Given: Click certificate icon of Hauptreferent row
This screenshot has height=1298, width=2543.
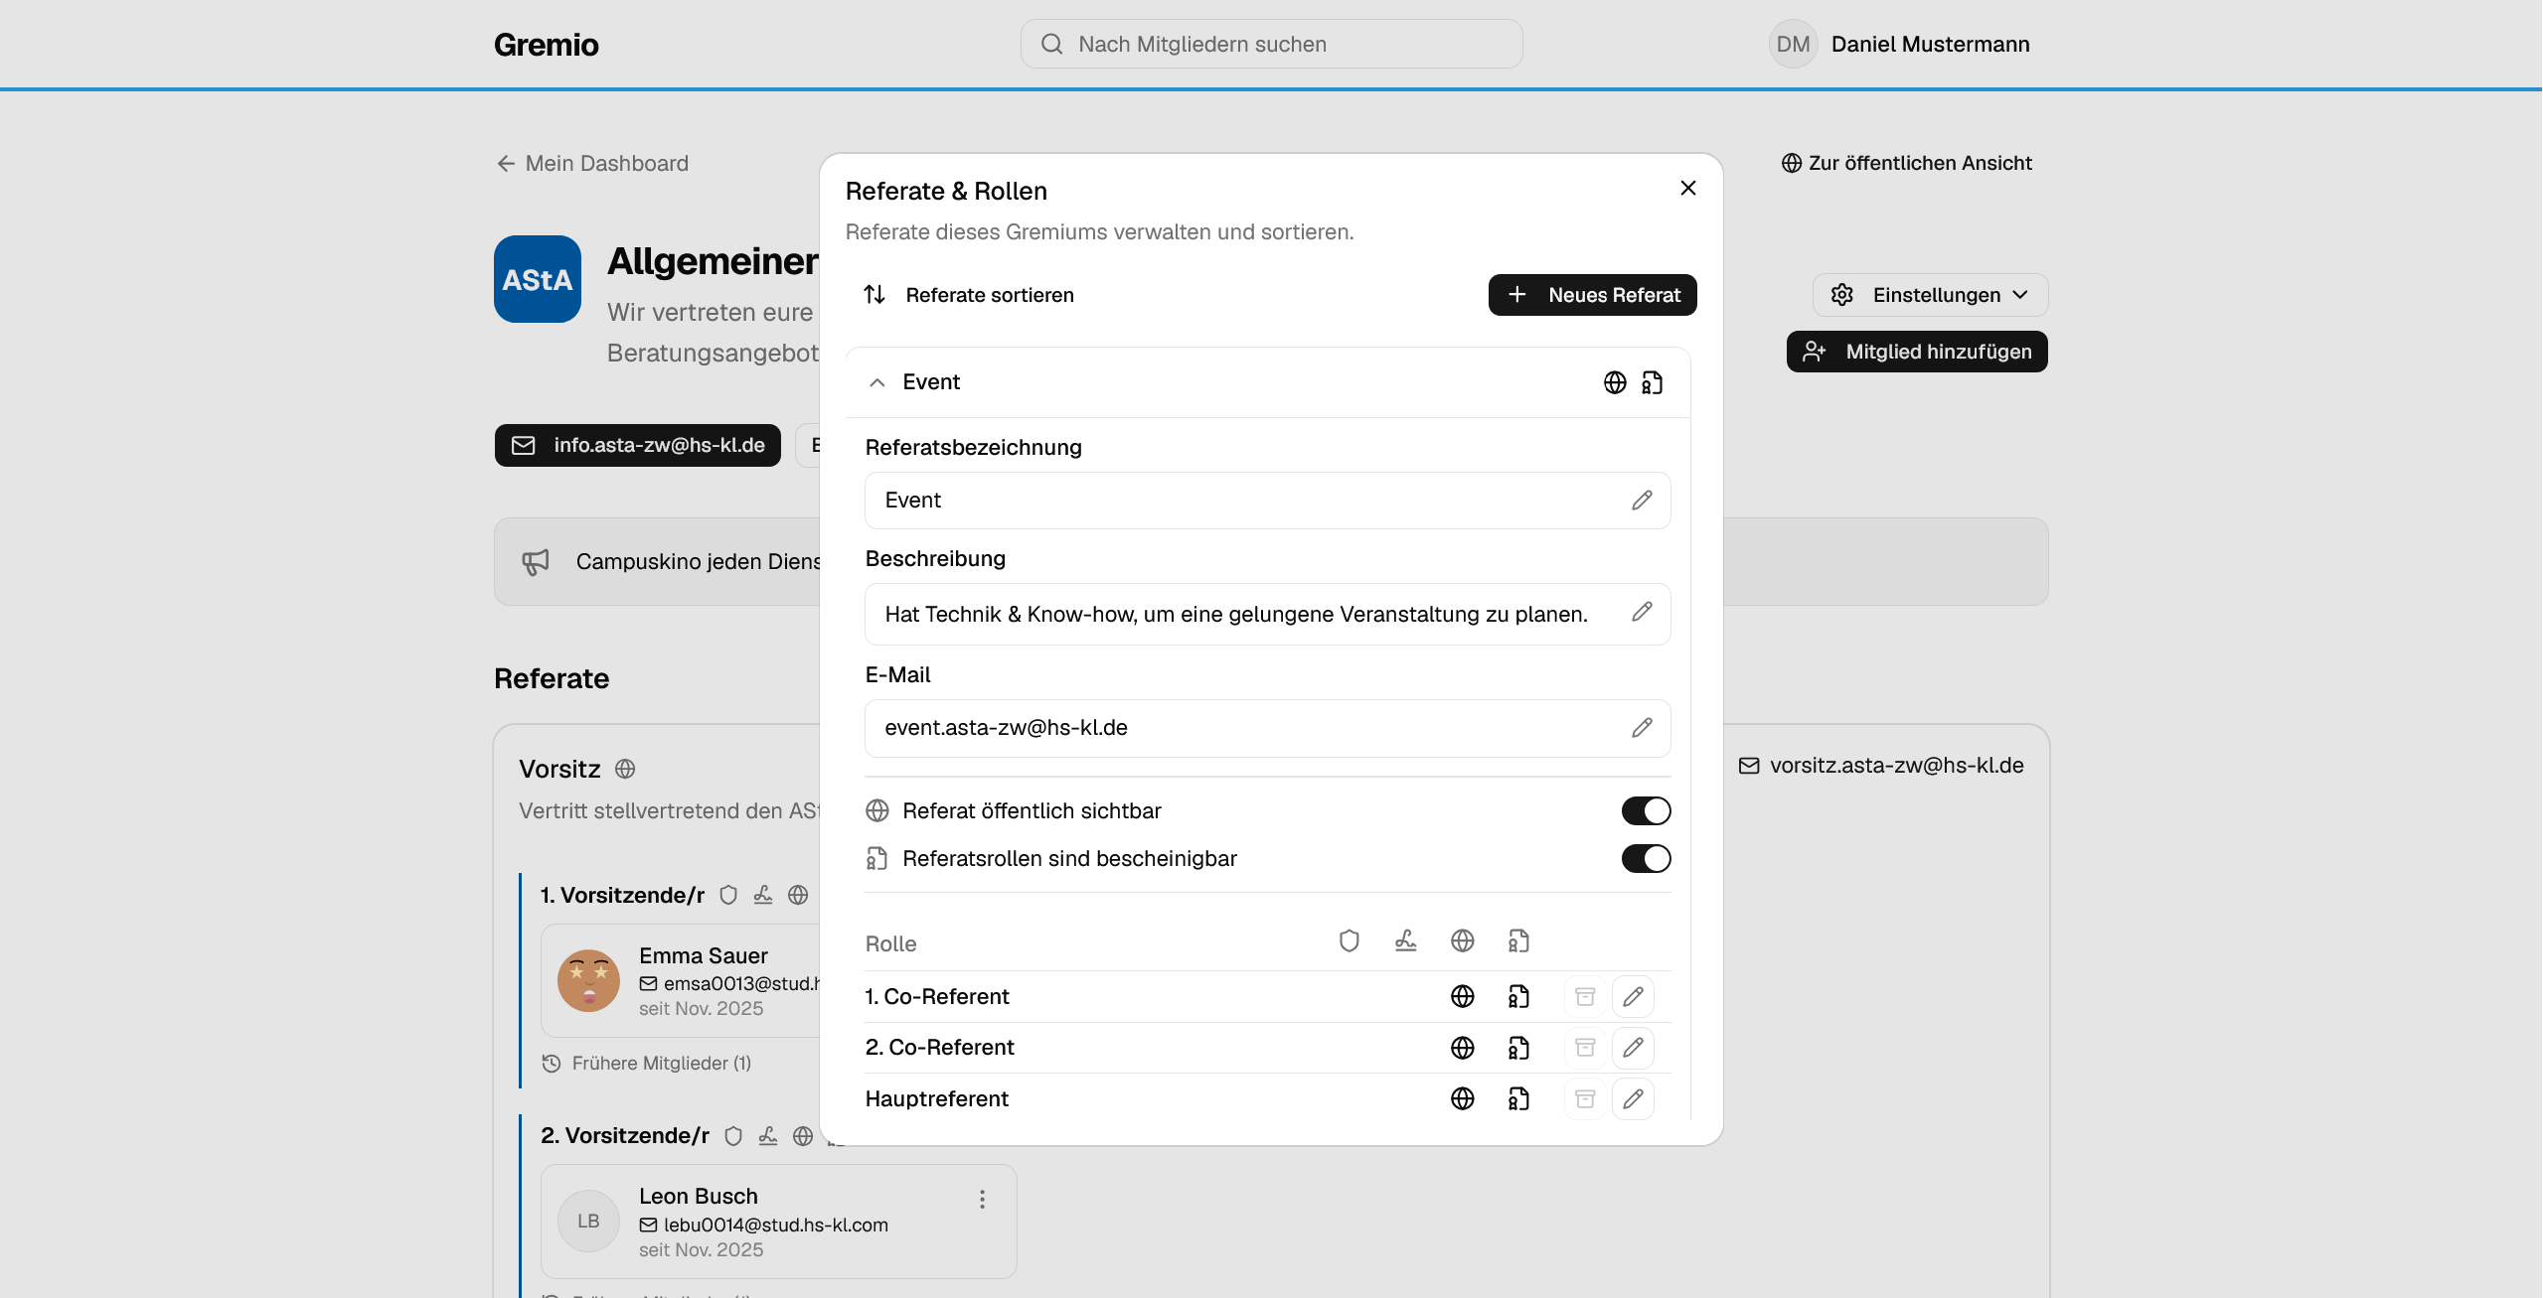Looking at the screenshot, I should click(x=1518, y=1098).
